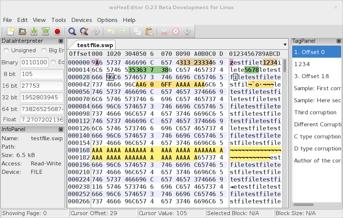Click the 16 bit value field
The height and width of the screenshot is (218, 343).
tap(42, 86)
